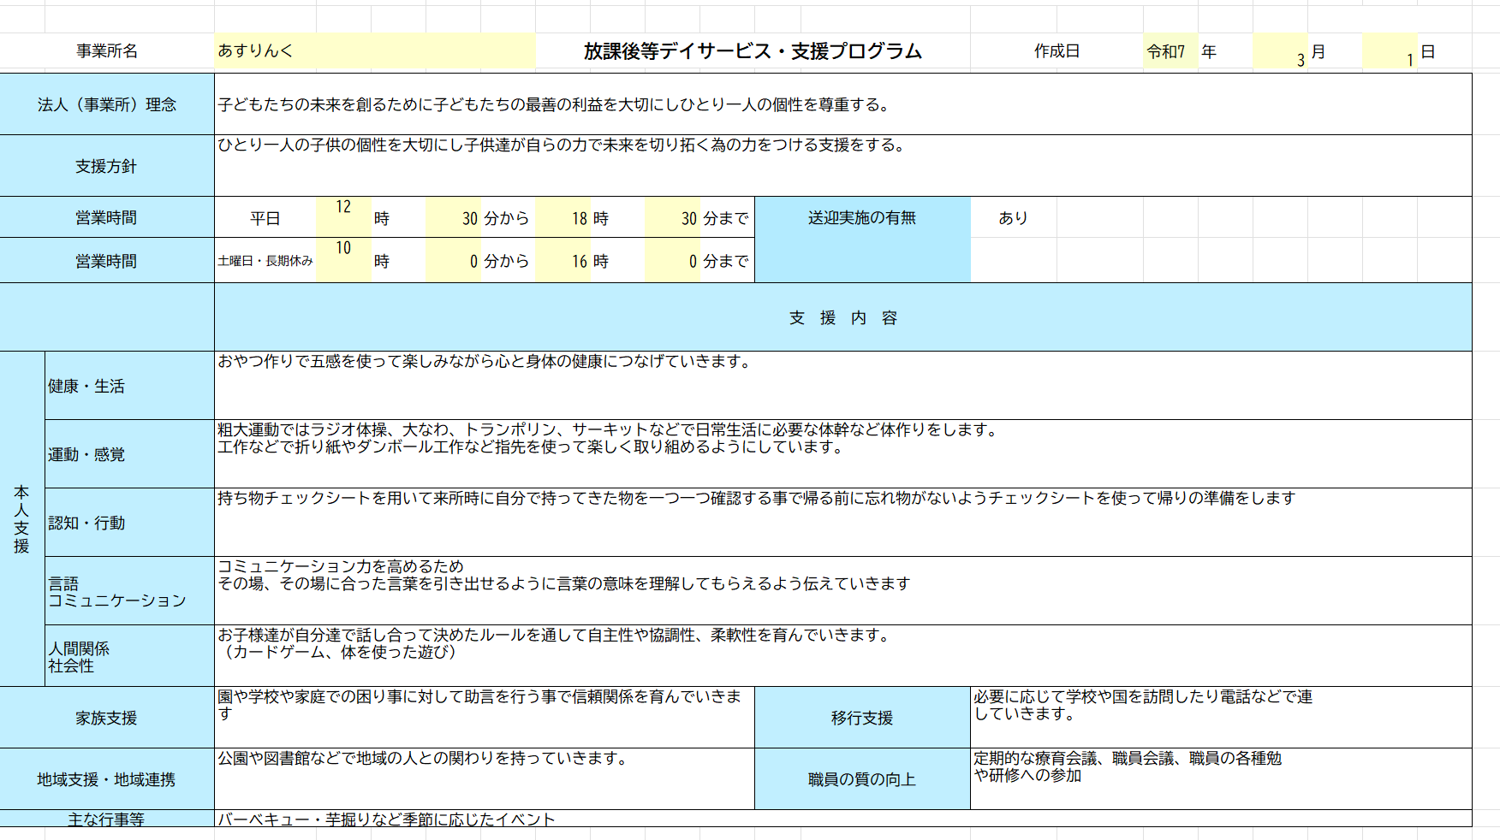Select the "移行支援" header cell

[861, 718]
